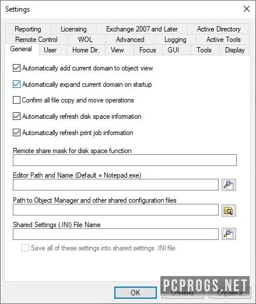The height and width of the screenshot is (304, 256).
Task: Switch to the Reporting tab
Action: 28,29
